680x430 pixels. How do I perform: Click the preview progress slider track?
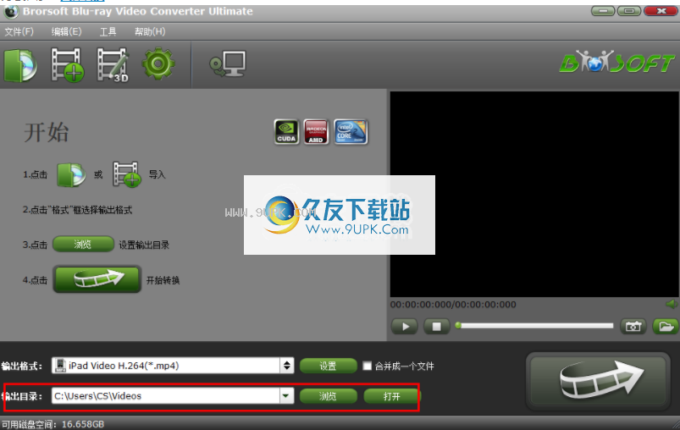(x=536, y=326)
